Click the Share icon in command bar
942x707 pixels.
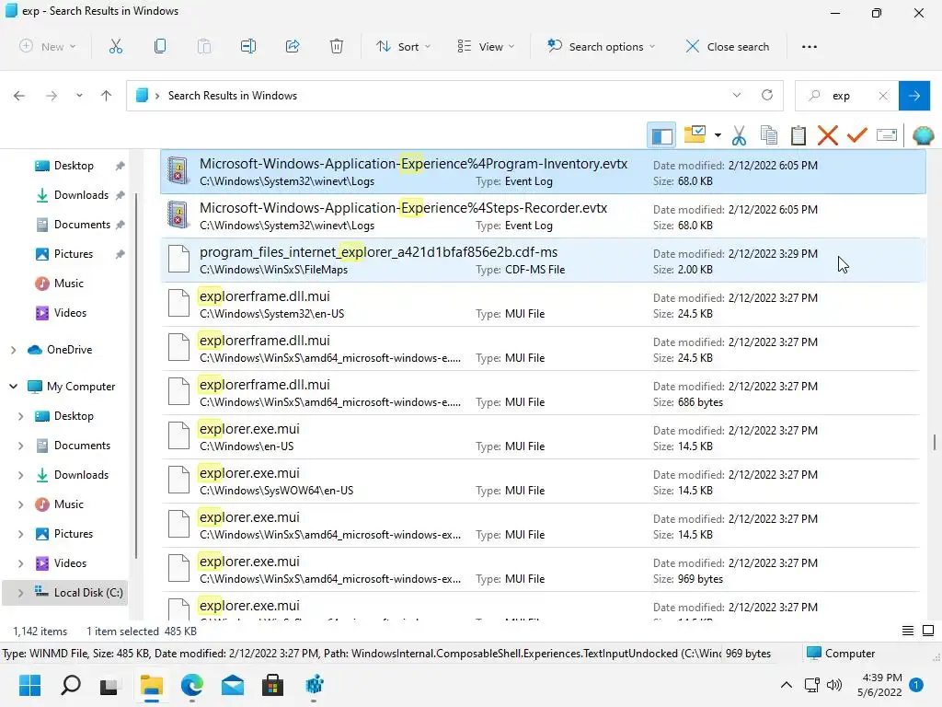pyautogui.click(x=293, y=46)
